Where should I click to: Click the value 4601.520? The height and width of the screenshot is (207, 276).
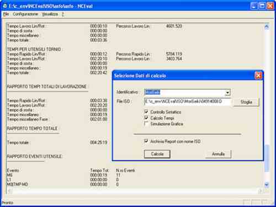(174, 26)
